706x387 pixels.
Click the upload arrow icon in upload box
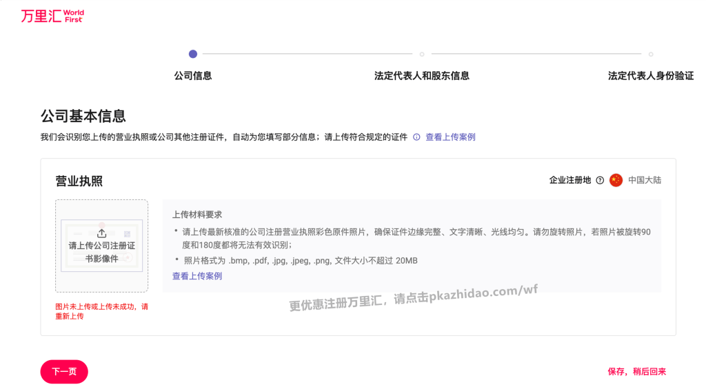click(102, 233)
